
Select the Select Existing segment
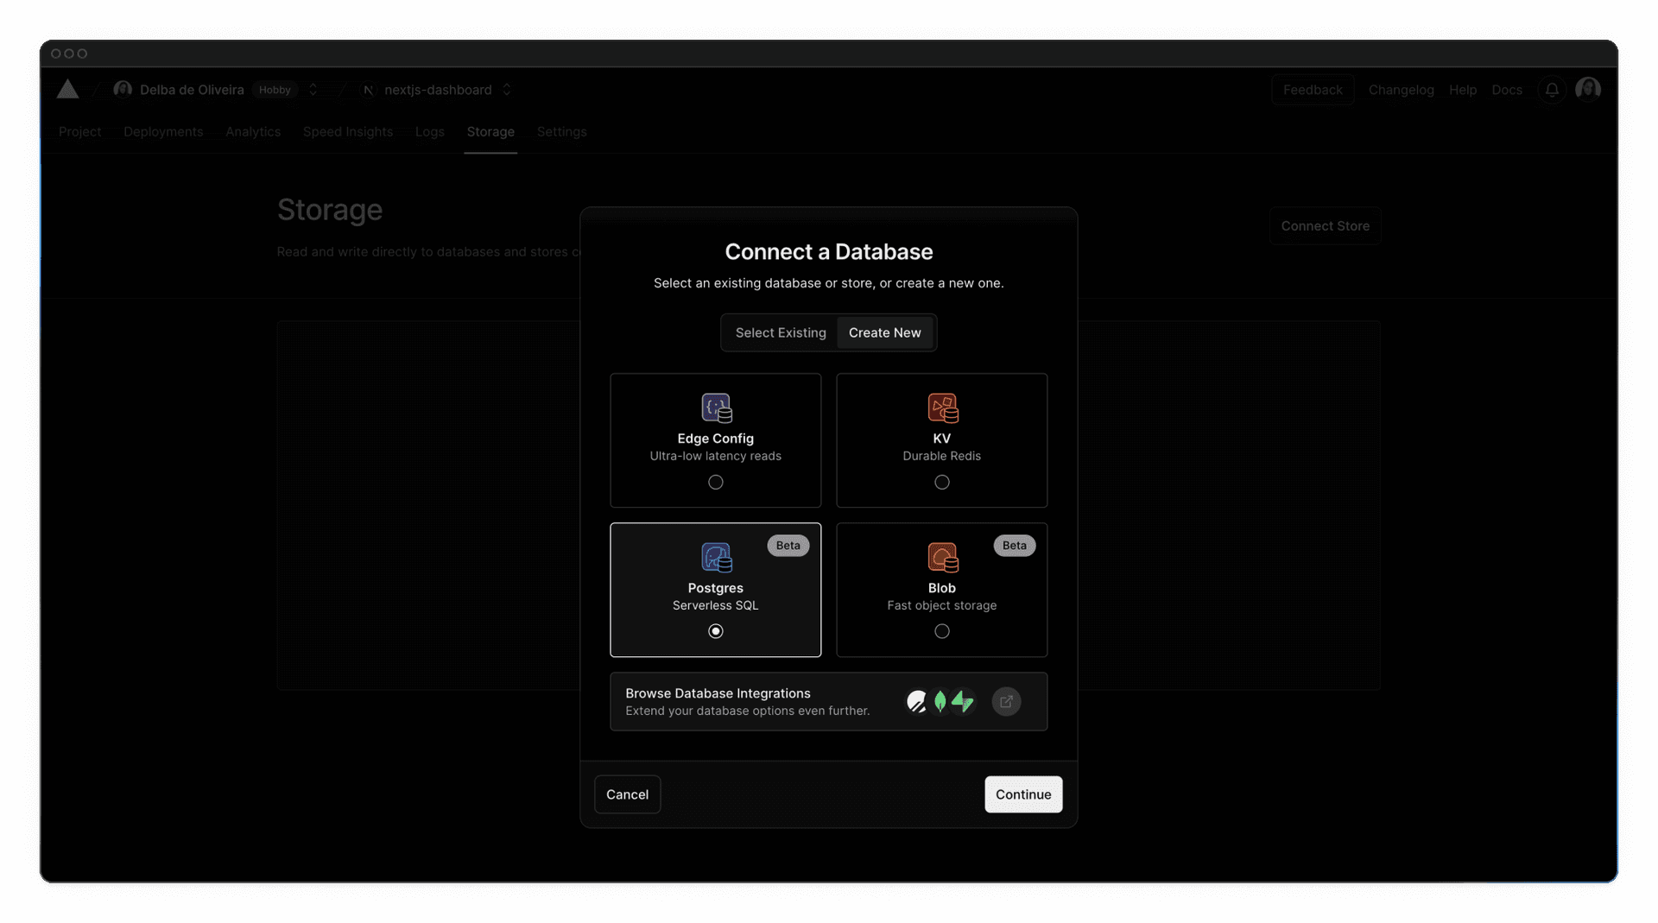point(781,332)
